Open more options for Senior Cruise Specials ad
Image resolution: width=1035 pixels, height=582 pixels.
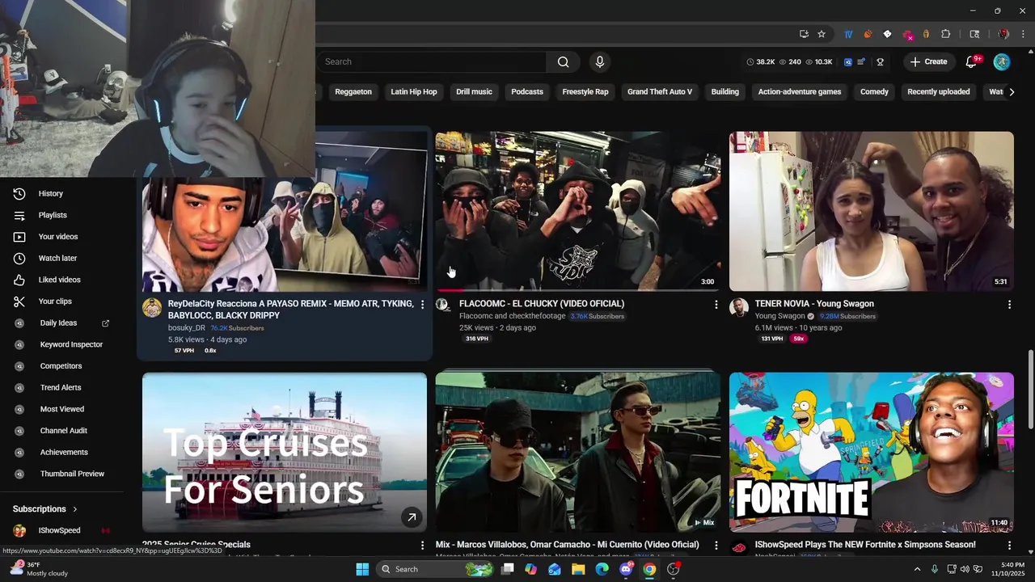click(422, 546)
